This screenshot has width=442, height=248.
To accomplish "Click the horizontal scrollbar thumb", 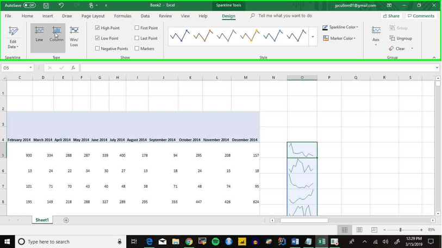I will pos(304,220).
